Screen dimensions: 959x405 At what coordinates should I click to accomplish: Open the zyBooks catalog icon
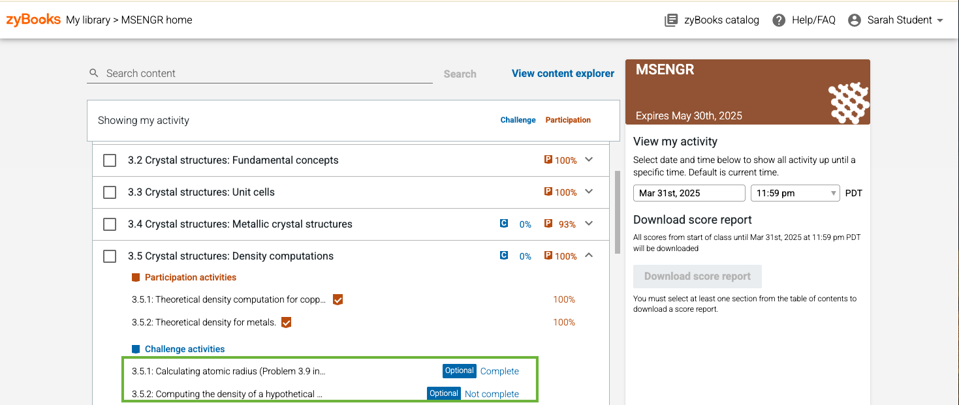(671, 20)
